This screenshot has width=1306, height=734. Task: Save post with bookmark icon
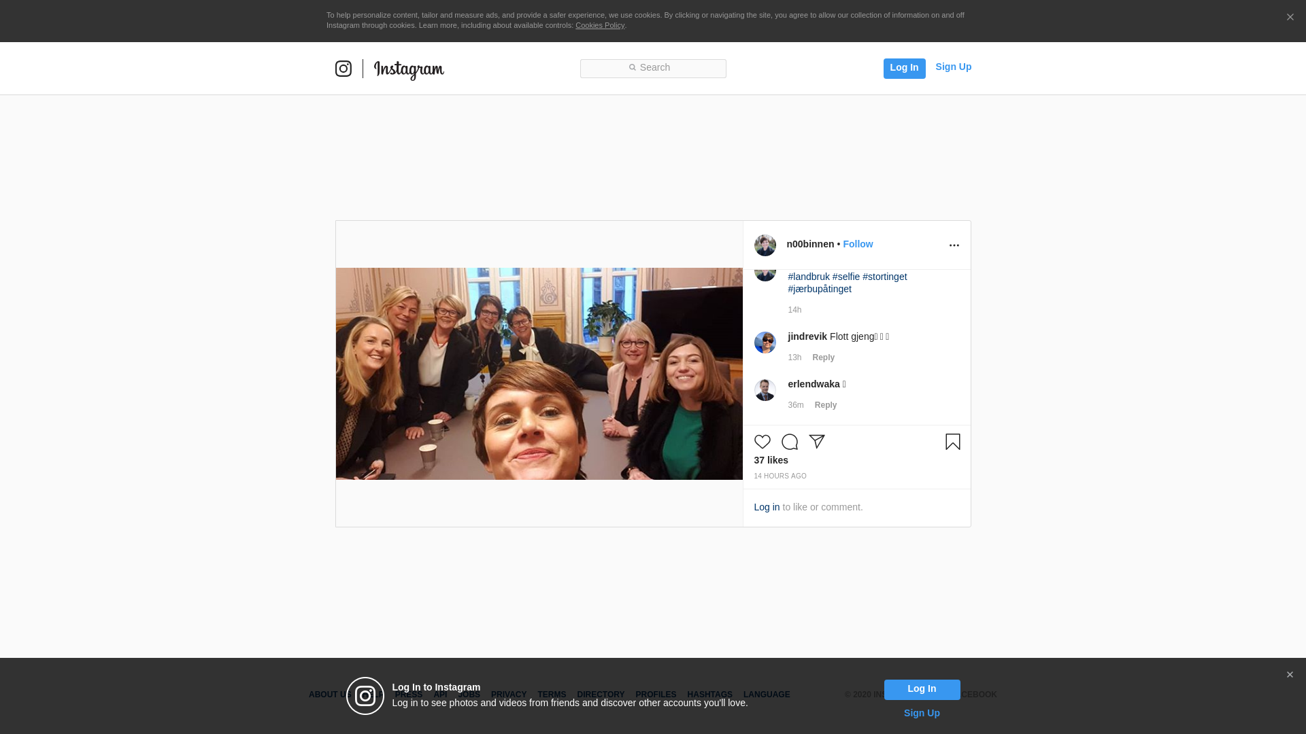(952, 442)
